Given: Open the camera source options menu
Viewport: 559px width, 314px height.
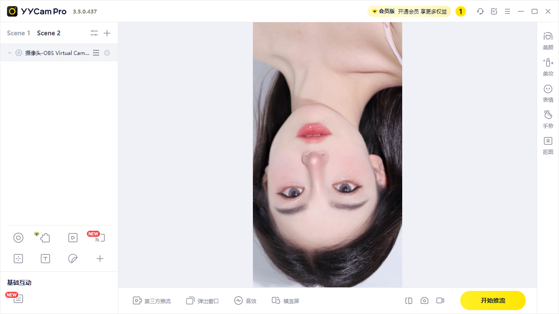Looking at the screenshot, I should pos(96,53).
